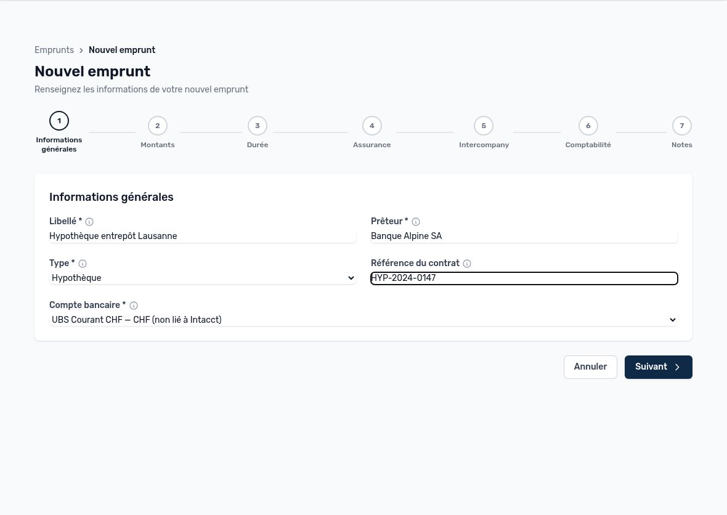Open the Type dropdown showing Hypothèque

203,278
